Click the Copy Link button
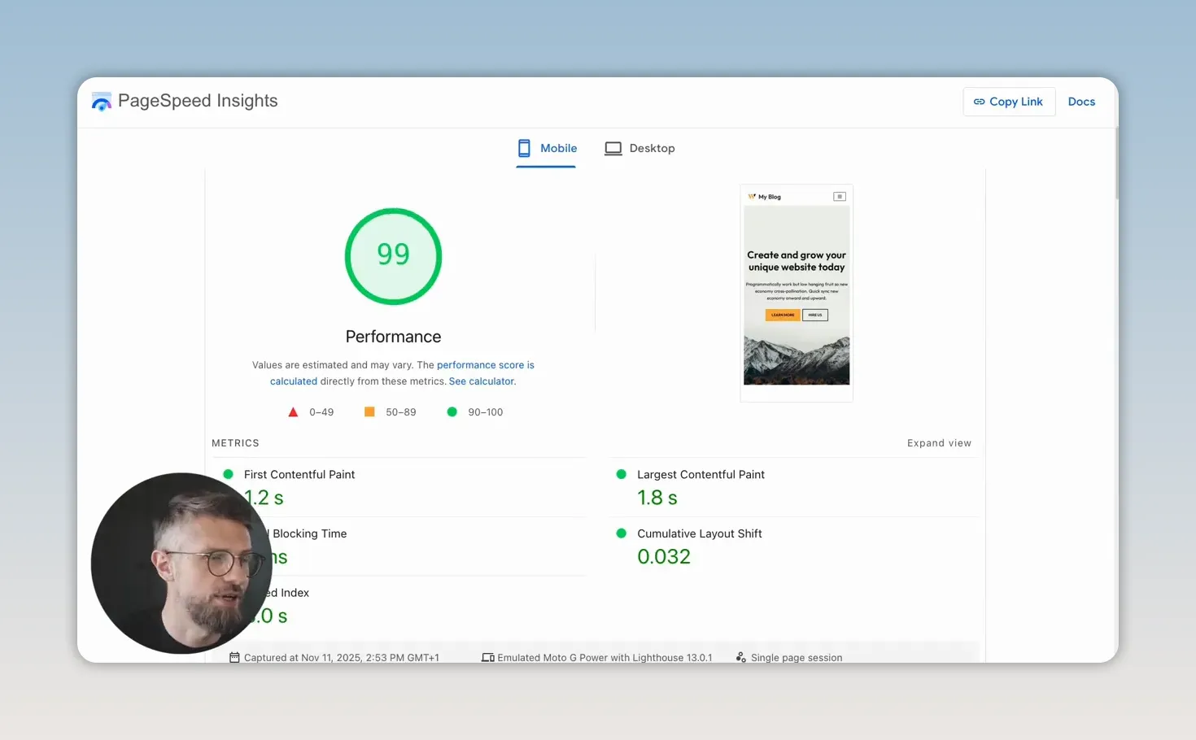The width and height of the screenshot is (1196, 740). point(1009,102)
